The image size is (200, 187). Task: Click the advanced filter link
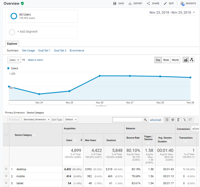click(155, 120)
